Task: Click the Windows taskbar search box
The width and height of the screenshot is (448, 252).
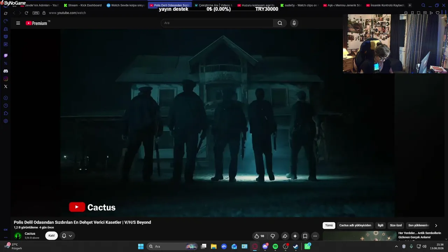Action: (173, 246)
